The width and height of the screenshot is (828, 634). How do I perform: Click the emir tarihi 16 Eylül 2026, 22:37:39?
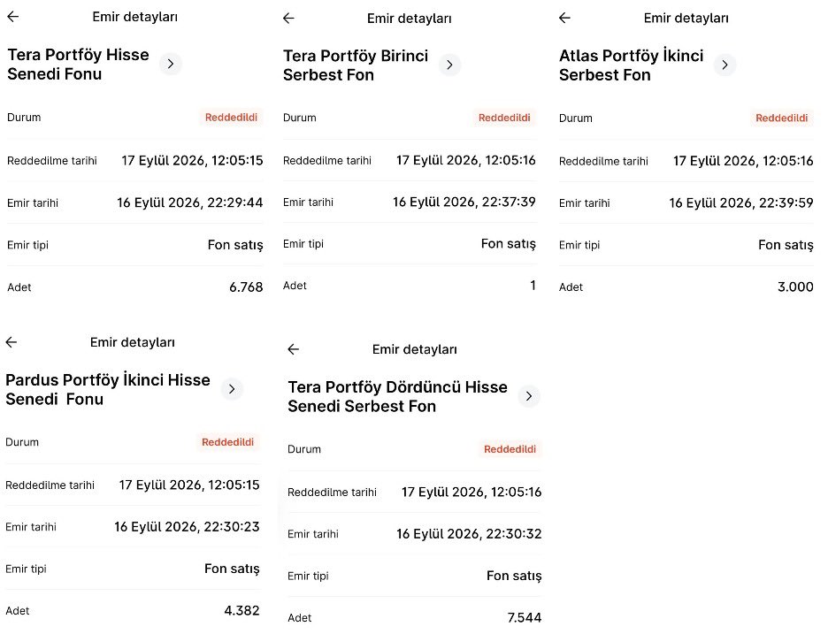464,202
